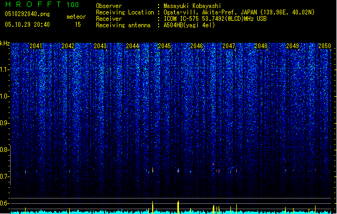Click the Ogata-vill. Akita-Pref. JAPAN location text

tap(239, 12)
